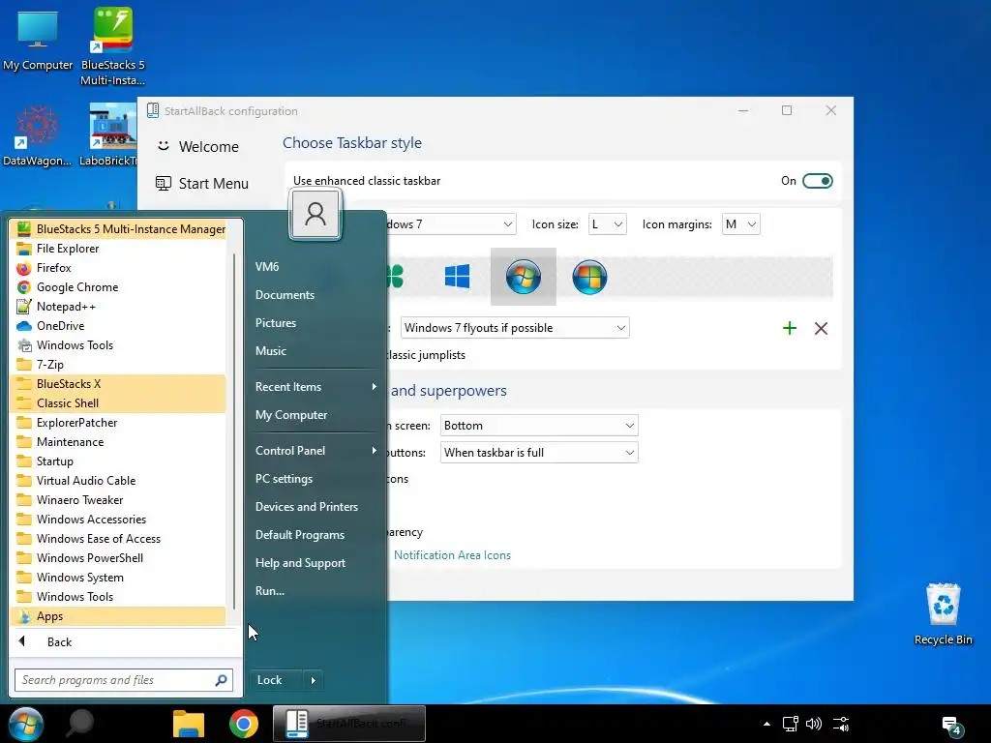991x743 pixels.
Task: Expand the Classic Shell folder
Action: pos(118,403)
